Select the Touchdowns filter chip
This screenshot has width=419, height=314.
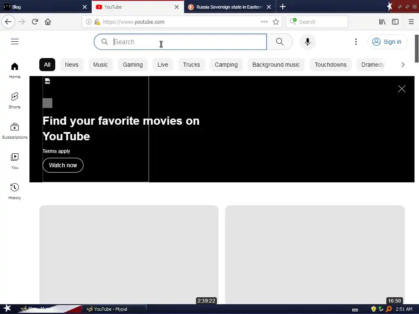331,65
